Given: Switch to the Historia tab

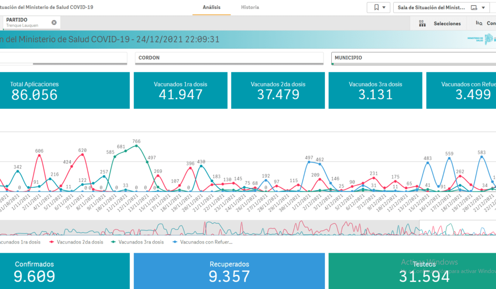Looking at the screenshot, I should click(250, 7).
